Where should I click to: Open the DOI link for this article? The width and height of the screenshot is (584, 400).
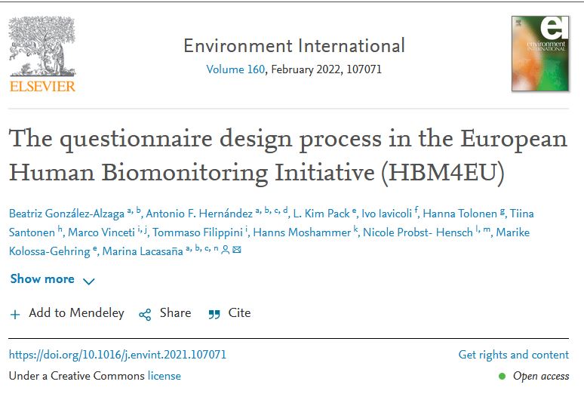pyautogui.click(x=118, y=355)
